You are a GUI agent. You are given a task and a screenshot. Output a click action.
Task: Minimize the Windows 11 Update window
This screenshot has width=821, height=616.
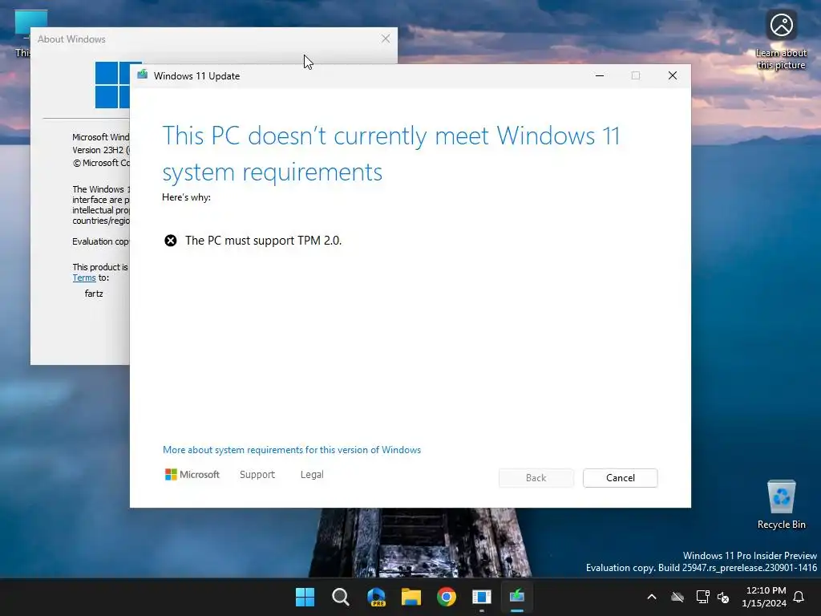[600, 75]
